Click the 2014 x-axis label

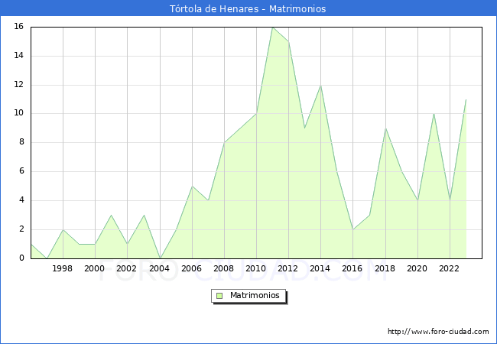320,268
